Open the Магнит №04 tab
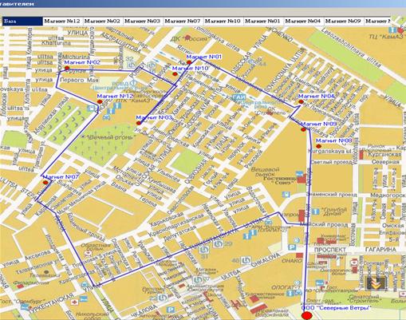This screenshot has width=406, height=320. click(x=304, y=22)
